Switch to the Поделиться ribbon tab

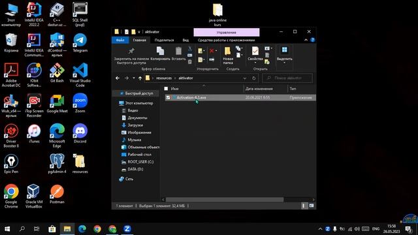164,40
